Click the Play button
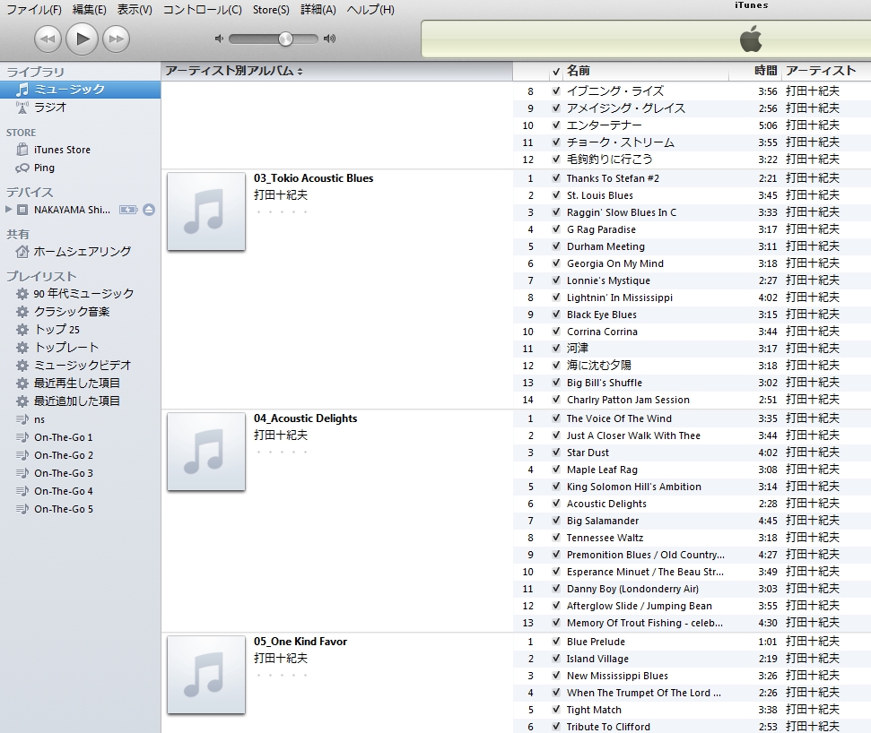871x733 pixels. (x=83, y=39)
